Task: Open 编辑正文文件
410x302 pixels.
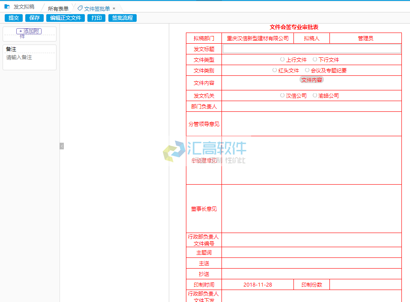Action: coord(66,18)
